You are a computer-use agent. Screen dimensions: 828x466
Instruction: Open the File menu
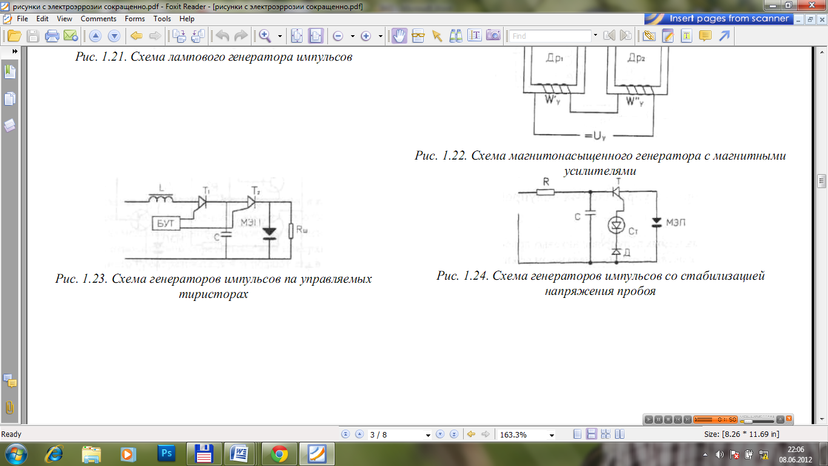coord(22,19)
